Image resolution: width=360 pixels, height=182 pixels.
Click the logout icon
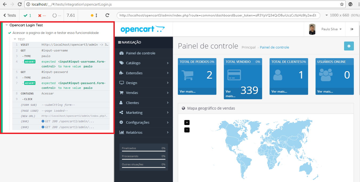tap(352, 29)
